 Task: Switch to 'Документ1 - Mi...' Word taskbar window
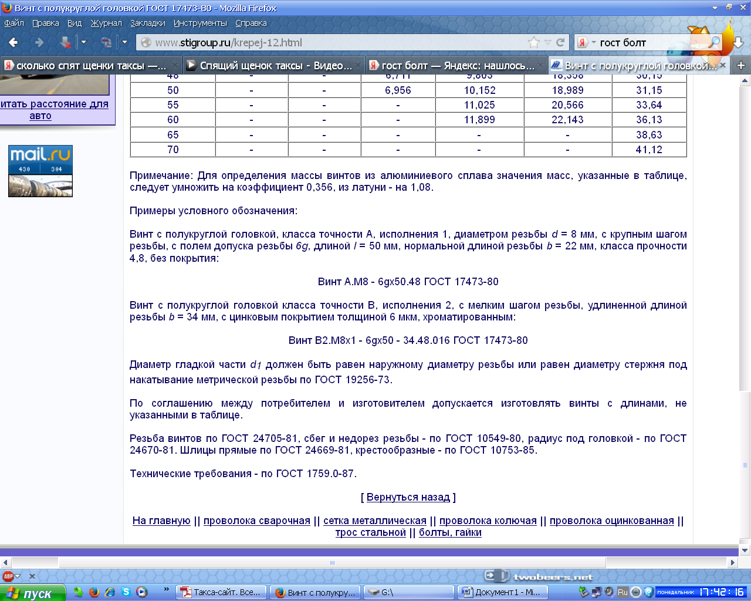502,592
